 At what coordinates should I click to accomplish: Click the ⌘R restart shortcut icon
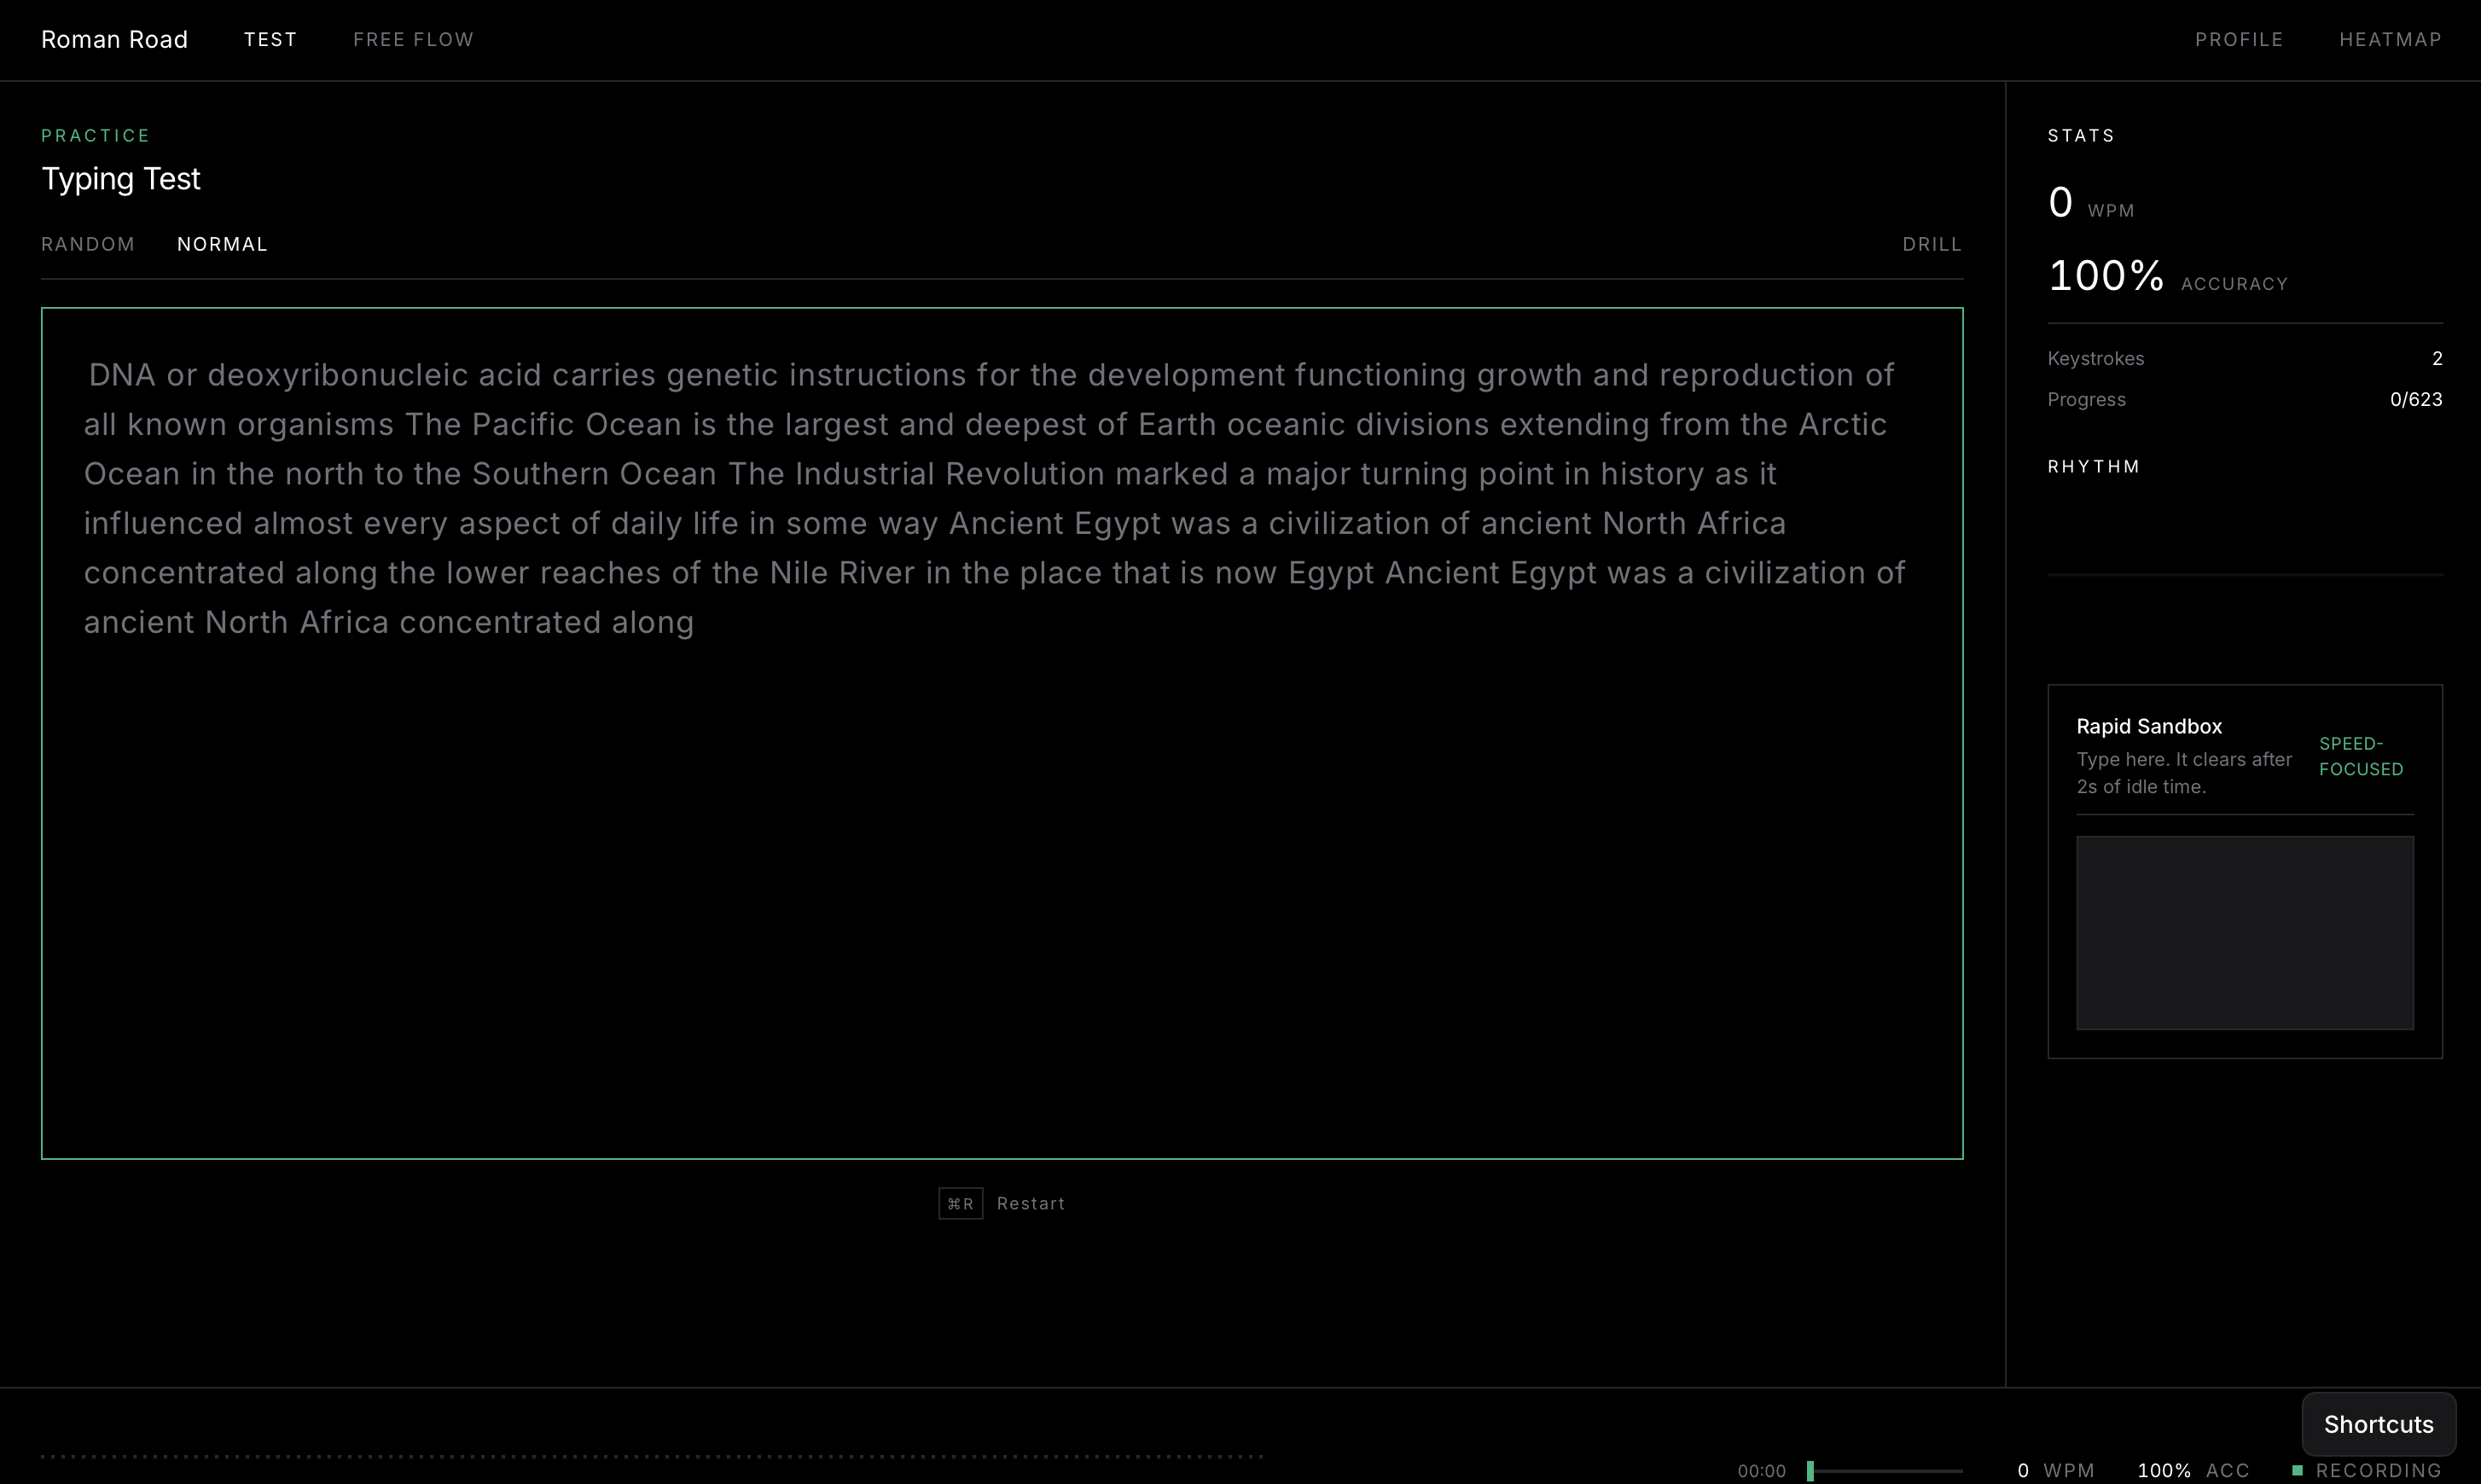[960, 1203]
